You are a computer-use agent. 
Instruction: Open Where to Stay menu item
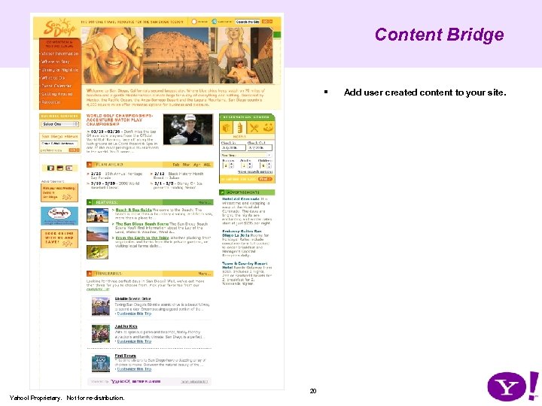coord(55,62)
